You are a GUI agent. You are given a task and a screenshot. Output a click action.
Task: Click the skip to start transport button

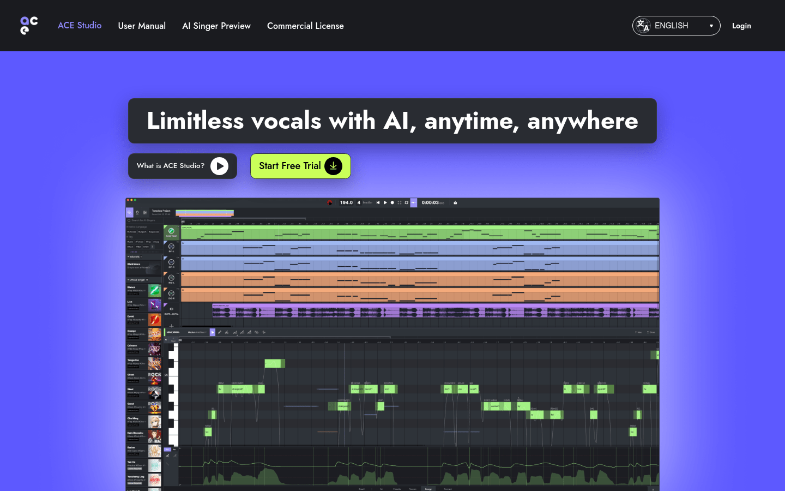pyautogui.click(x=378, y=202)
